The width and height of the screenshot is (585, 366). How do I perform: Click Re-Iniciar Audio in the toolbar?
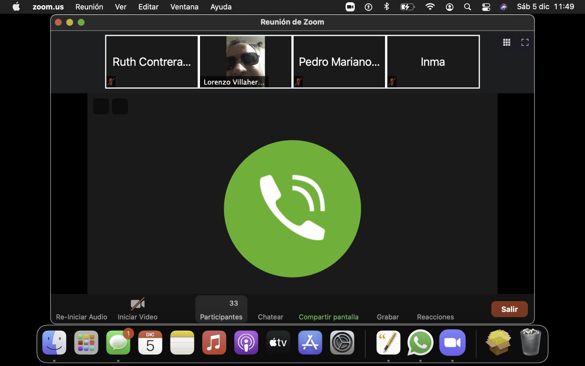(82, 317)
